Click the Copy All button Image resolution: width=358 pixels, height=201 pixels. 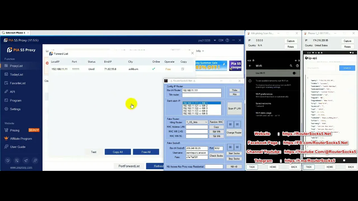click(118, 152)
